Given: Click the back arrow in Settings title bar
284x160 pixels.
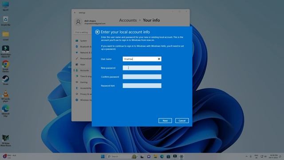Looking at the screenshot, I should (75, 13).
